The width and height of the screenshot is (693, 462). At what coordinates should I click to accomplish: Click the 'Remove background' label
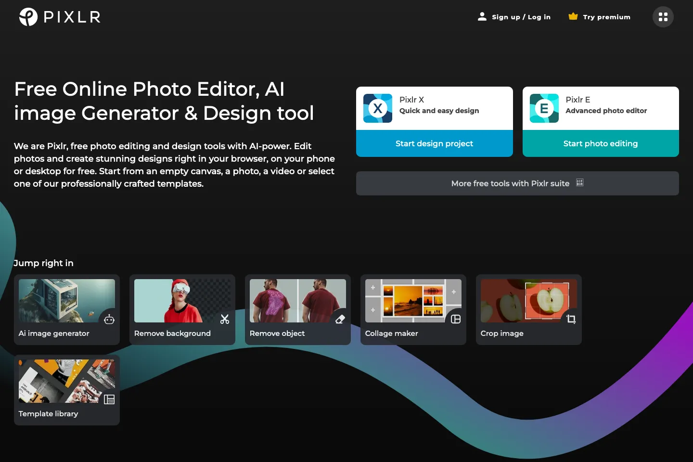(172, 333)
